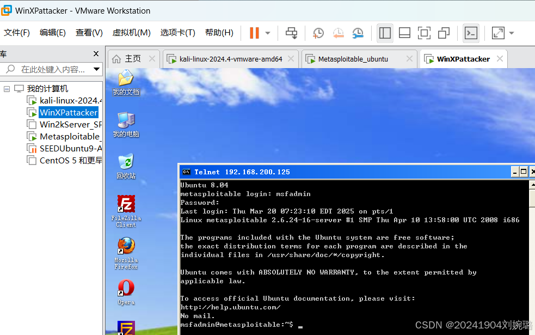Viewport: 535px width, 335px height.
Task: Open the snapshot manager
Action: coord(358,33)
